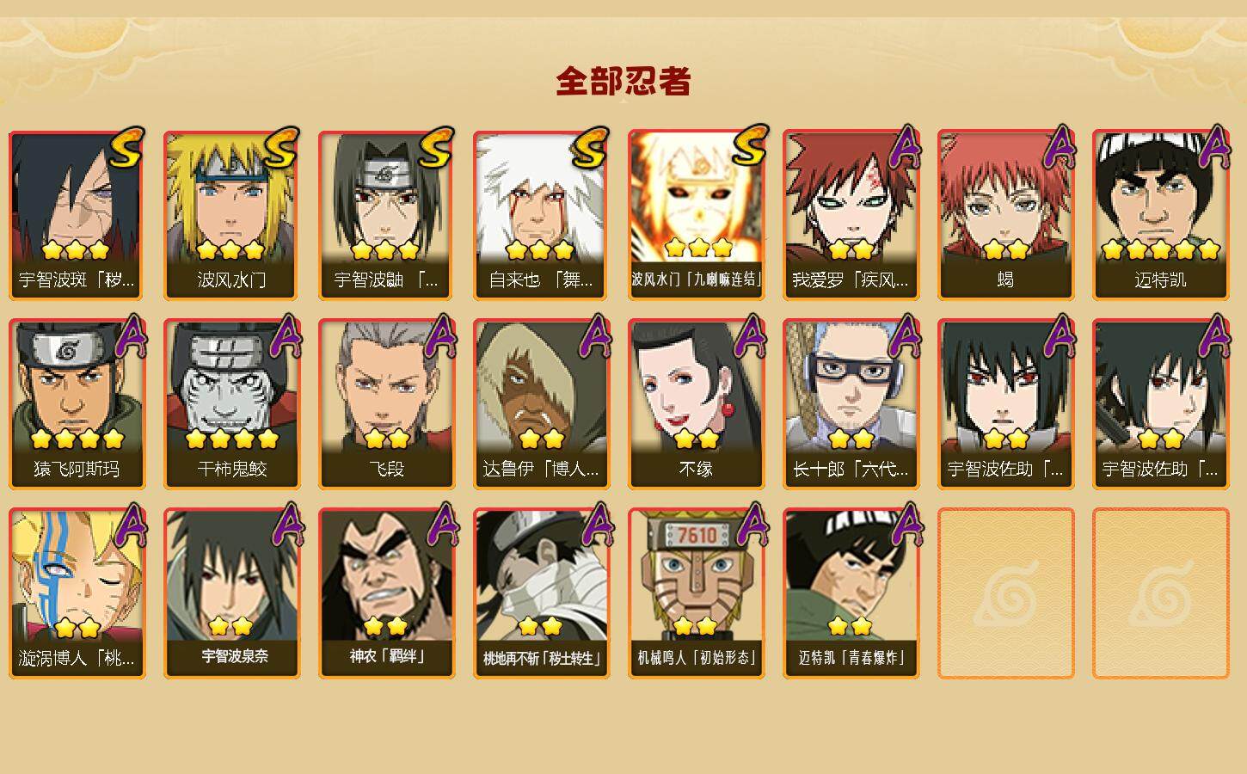Open the 蝎 ninja card
The width and height of the screenshot is (1247, 774).
click(x=1005, y=215)
